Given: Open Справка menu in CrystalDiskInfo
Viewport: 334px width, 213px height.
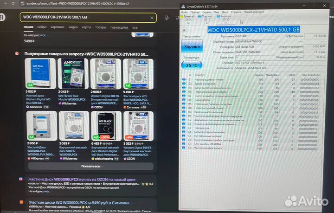Looking at the screenshot, I should click(236, 12).
